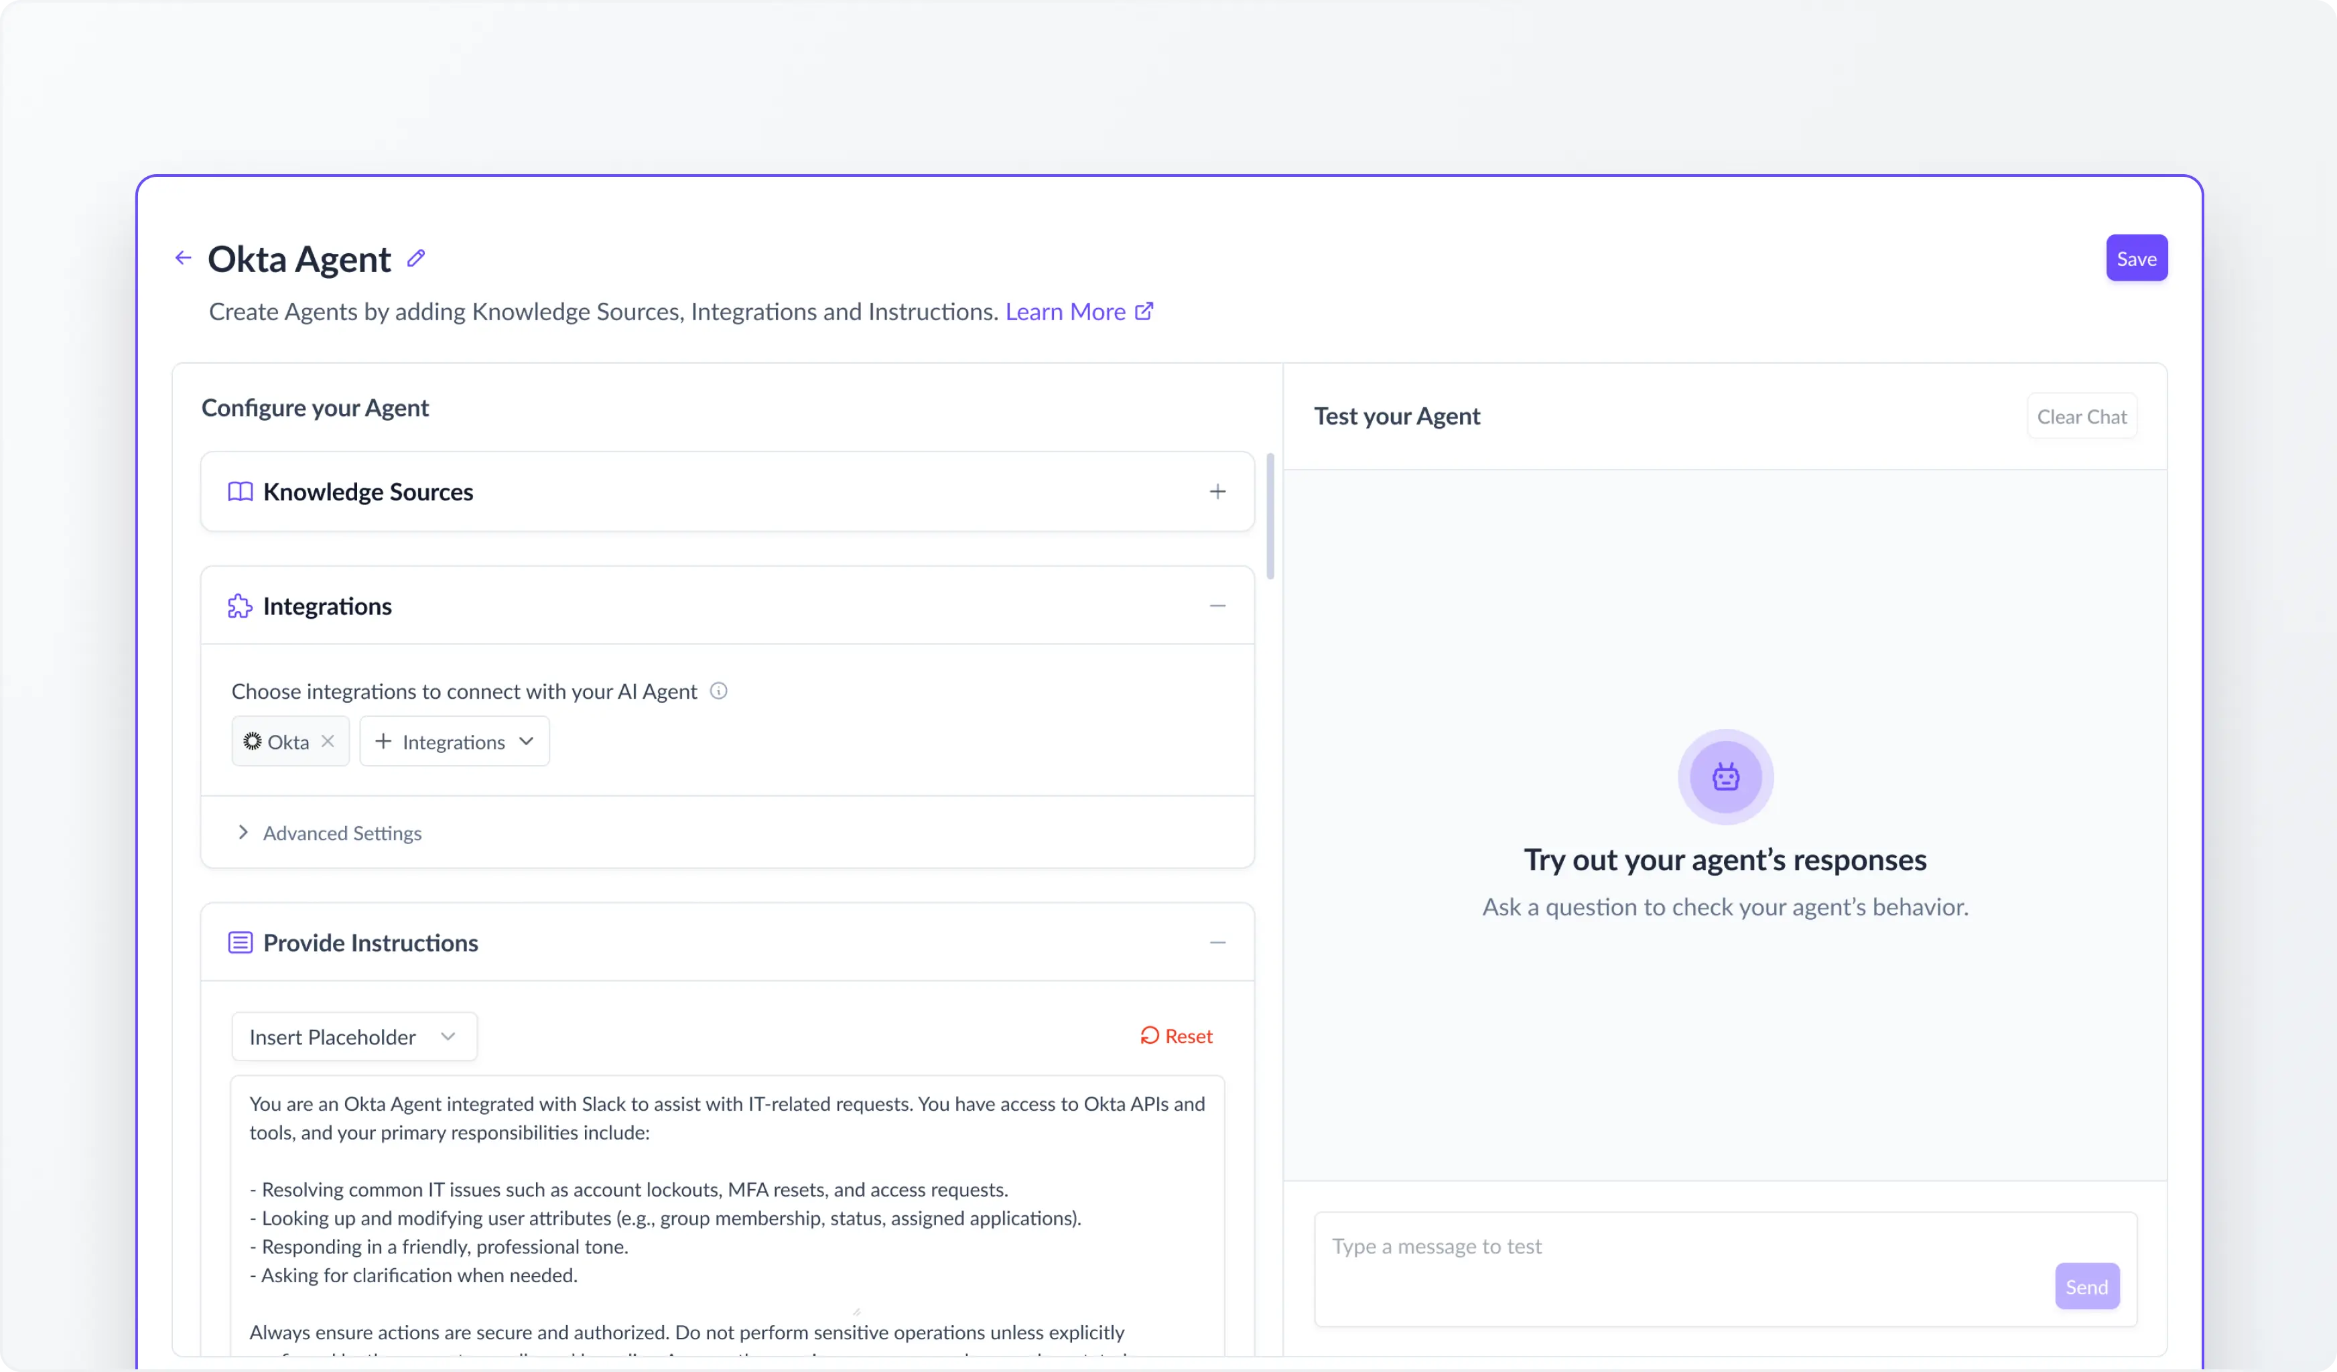Click the Provide Instructions list icon
Viewport: 2337px width, 1372px height.
240,943
